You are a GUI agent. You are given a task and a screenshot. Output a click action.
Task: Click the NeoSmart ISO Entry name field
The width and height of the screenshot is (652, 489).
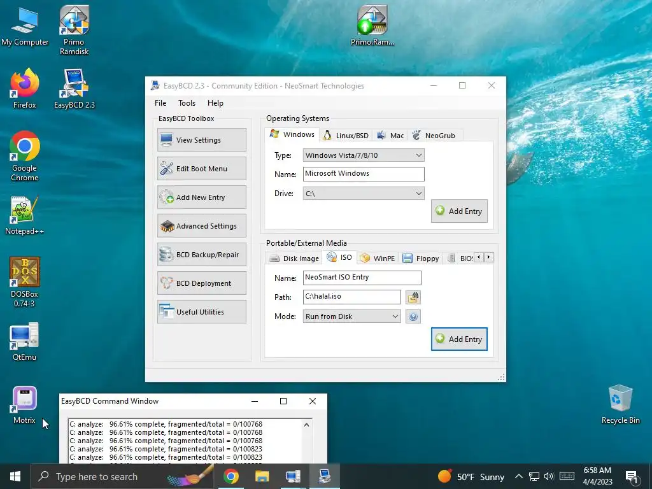tap(362, 278)
